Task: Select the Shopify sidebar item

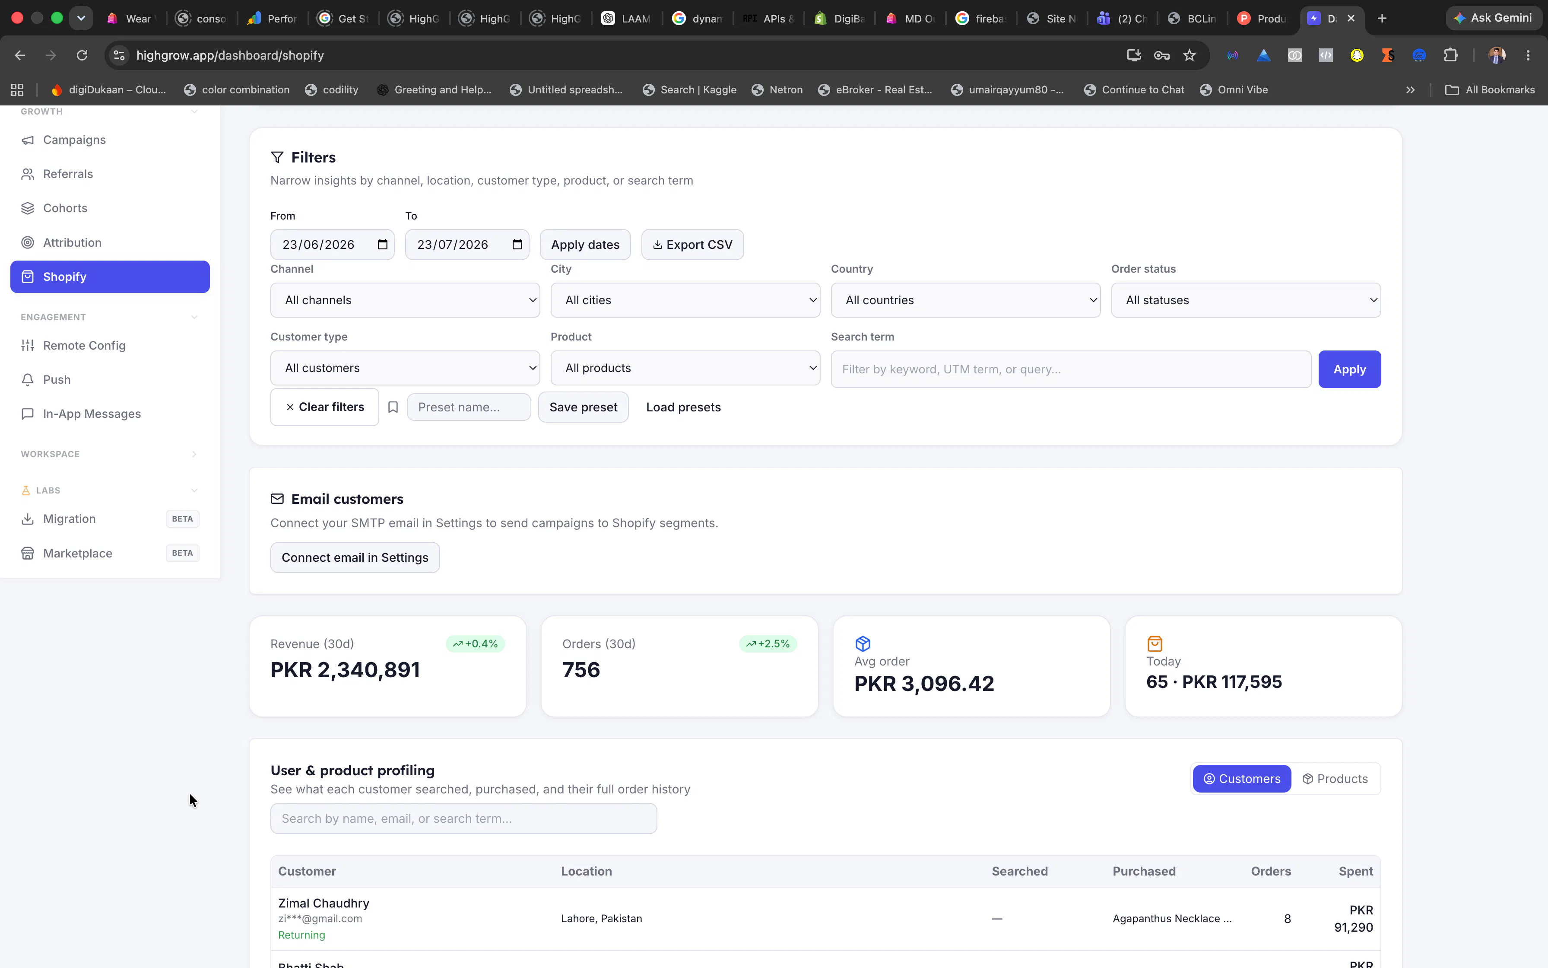Action: [110, 277]
